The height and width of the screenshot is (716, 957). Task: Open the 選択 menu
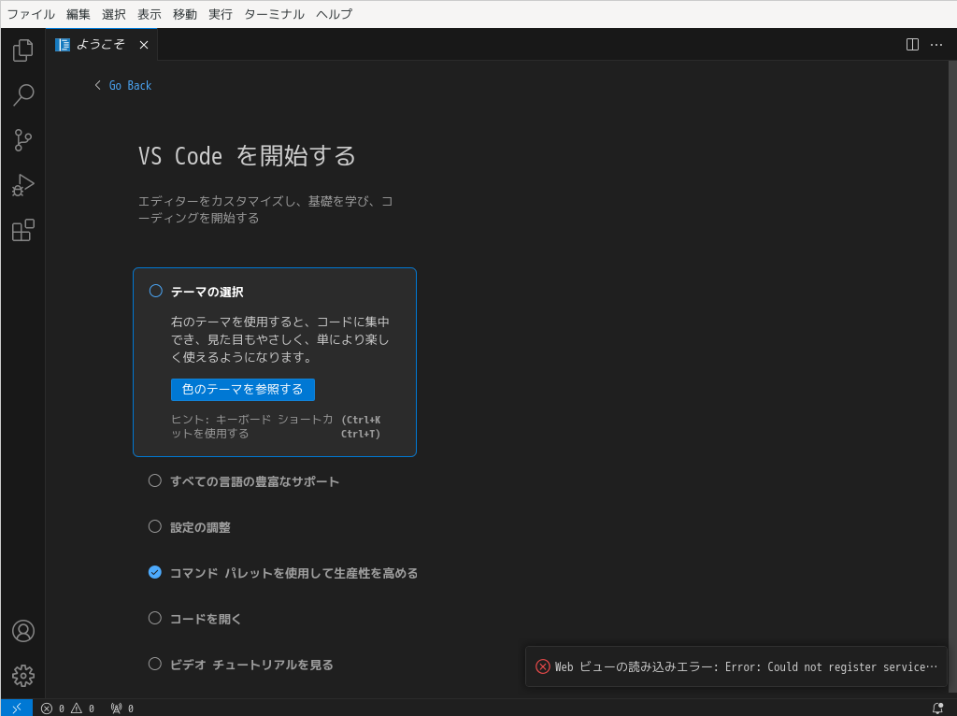[113, 14]
